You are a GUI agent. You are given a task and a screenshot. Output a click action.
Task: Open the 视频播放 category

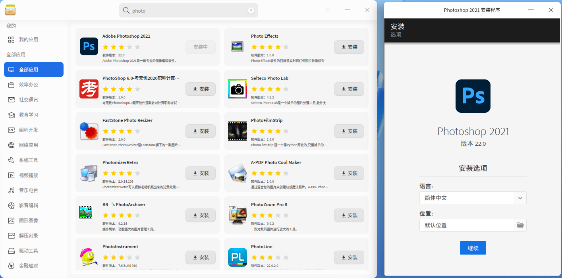[x=34, y=175]
